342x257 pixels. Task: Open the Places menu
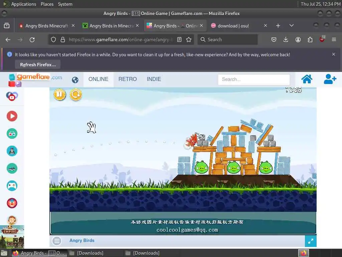coord(47,4)
